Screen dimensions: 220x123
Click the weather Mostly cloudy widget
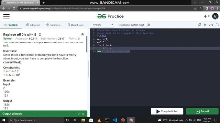[x=170, y=120]
